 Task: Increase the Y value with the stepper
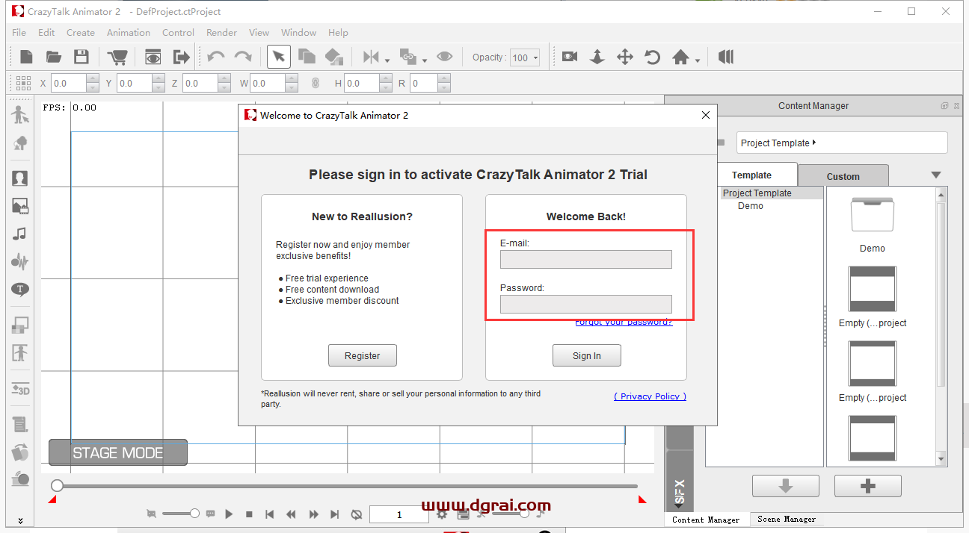tap(159, 79)
